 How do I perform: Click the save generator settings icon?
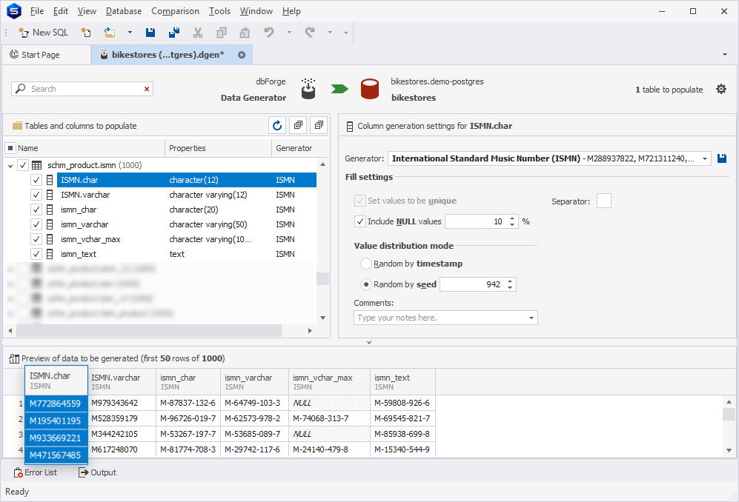721,158
